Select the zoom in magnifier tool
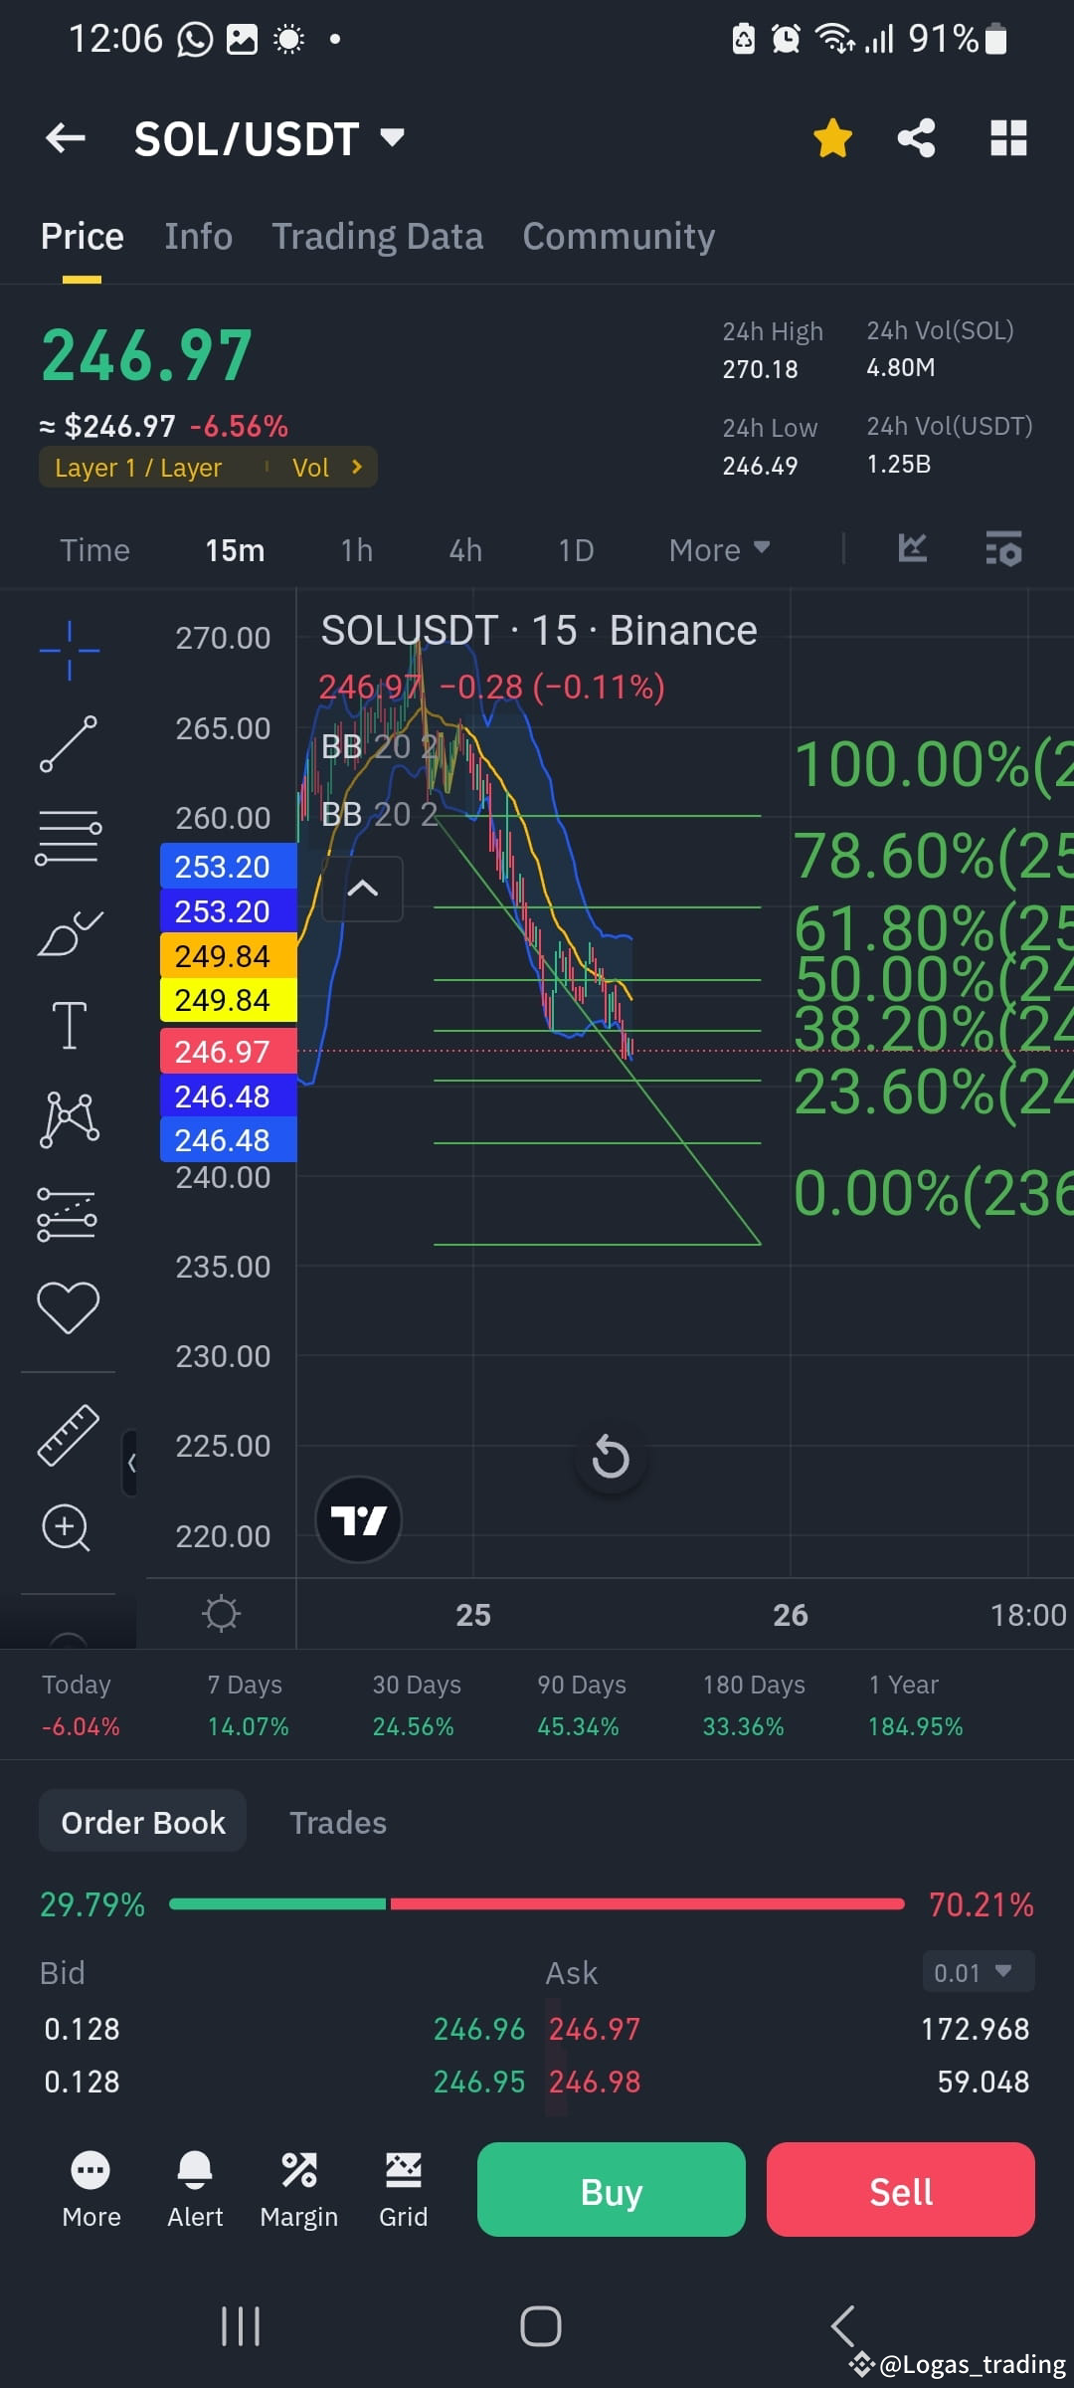1074x2388 pixels. point(66,1527)
